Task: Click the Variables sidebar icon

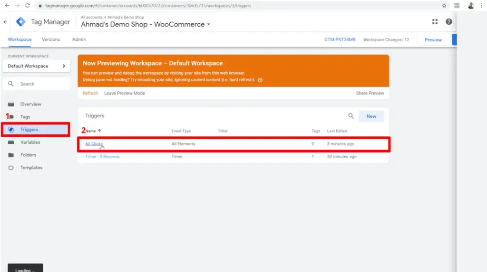Action: (11, 142)
